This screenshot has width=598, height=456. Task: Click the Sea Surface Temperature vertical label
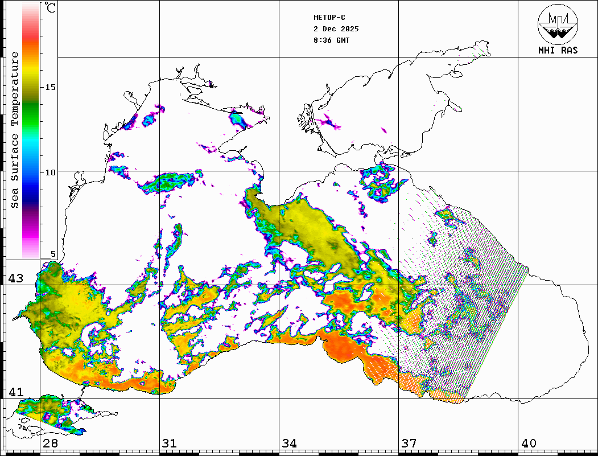point(15,130)
